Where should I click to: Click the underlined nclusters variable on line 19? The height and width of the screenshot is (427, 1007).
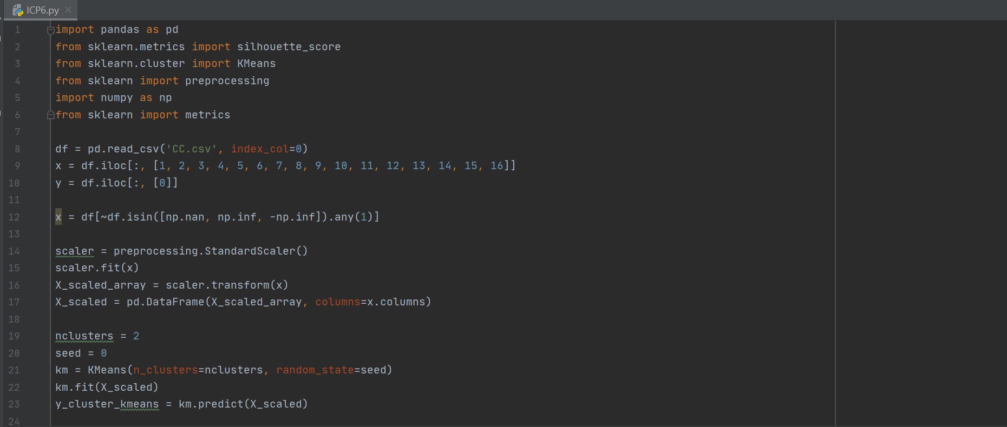click(x=84, y=336)
